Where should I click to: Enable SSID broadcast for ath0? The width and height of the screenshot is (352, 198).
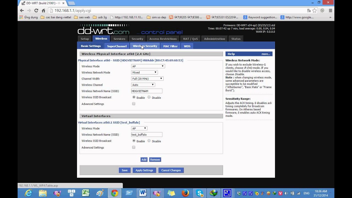pyautogui.click(x=134, y=97)
